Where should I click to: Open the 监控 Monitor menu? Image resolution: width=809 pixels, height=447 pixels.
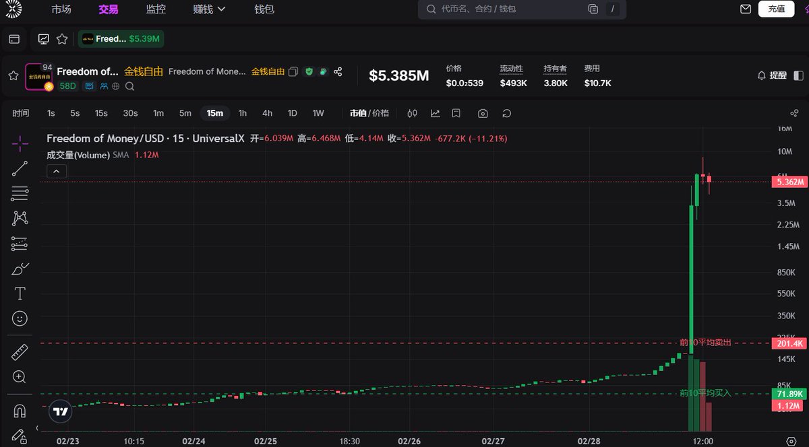[x=156, y=9]
